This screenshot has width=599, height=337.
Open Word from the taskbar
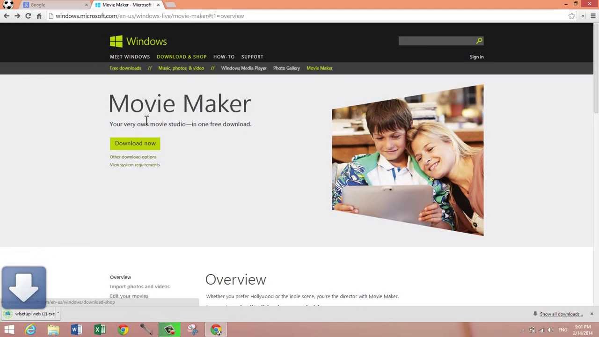click(76, 330)
